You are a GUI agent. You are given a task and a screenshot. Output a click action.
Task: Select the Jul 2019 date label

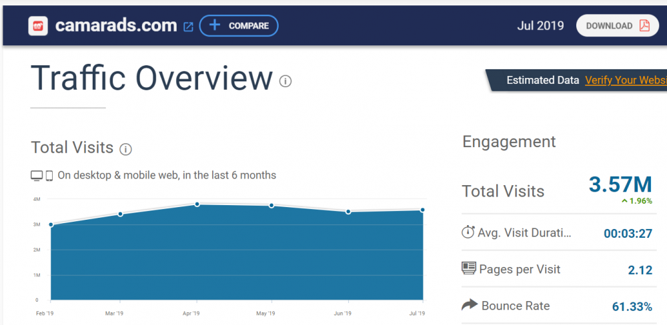click(x=540, y=26)
